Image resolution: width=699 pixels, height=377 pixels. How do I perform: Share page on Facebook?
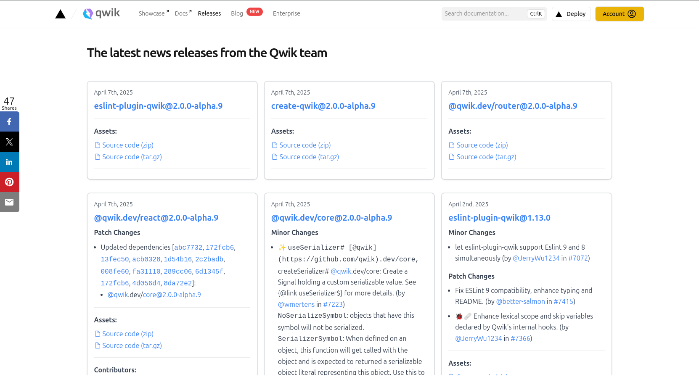click(9, 121)
